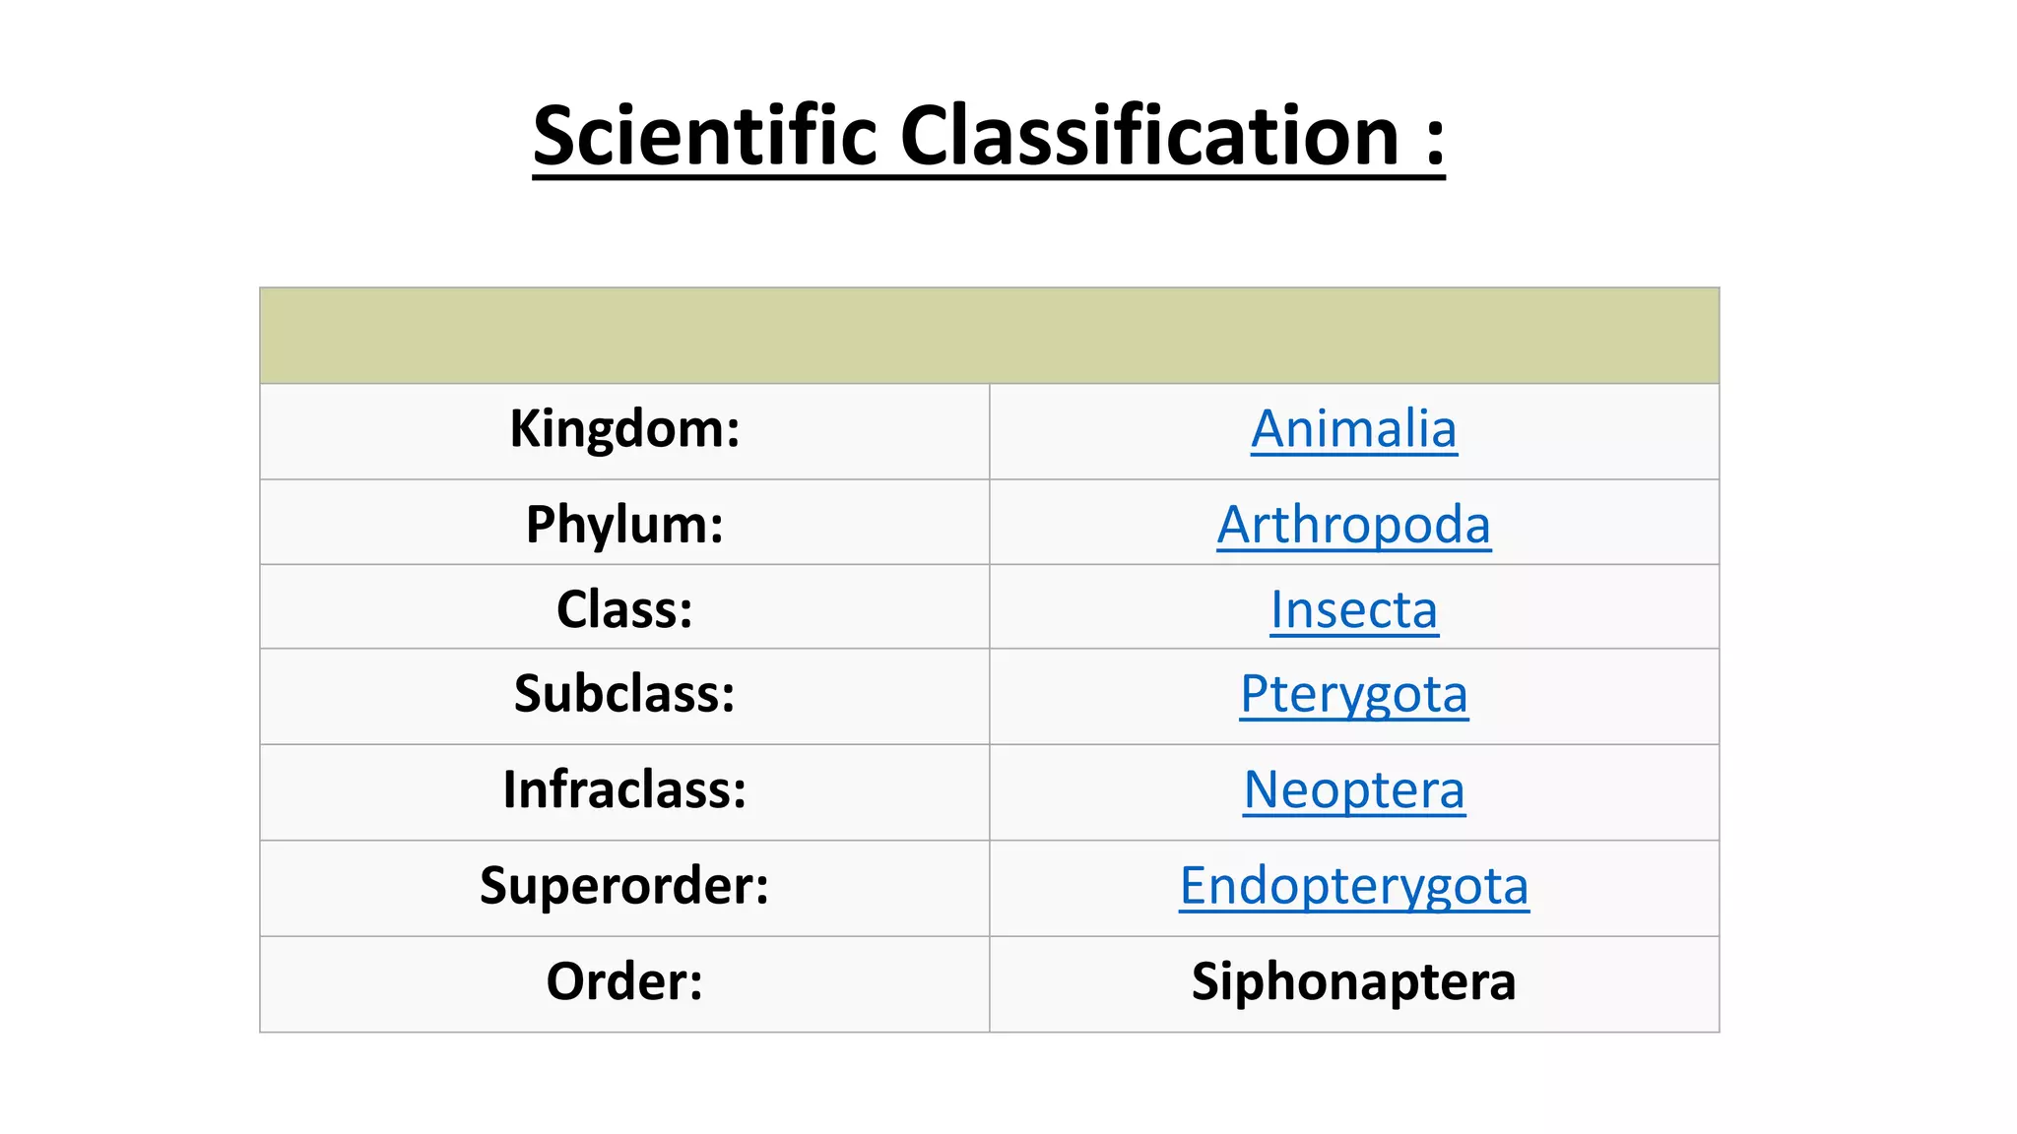Viewport: 2017px width, 1134px height.
Task: Click the Infraclass: label cell
Action: click(624, 789)
